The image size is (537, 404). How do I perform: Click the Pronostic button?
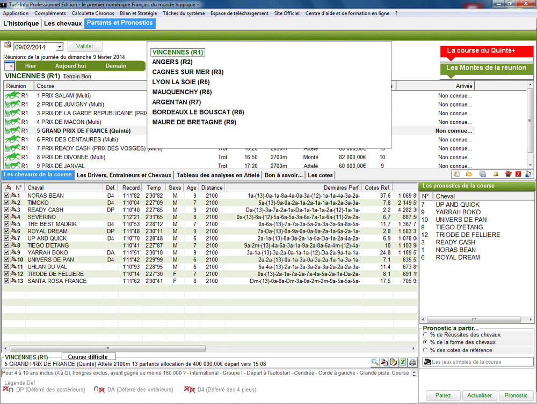(x=516, y=395)
